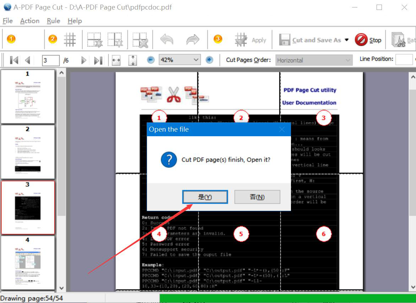The image size is (416, 303).
Task: Click thumbnail panel scroll up arrow
Action: tap(61, 73)
